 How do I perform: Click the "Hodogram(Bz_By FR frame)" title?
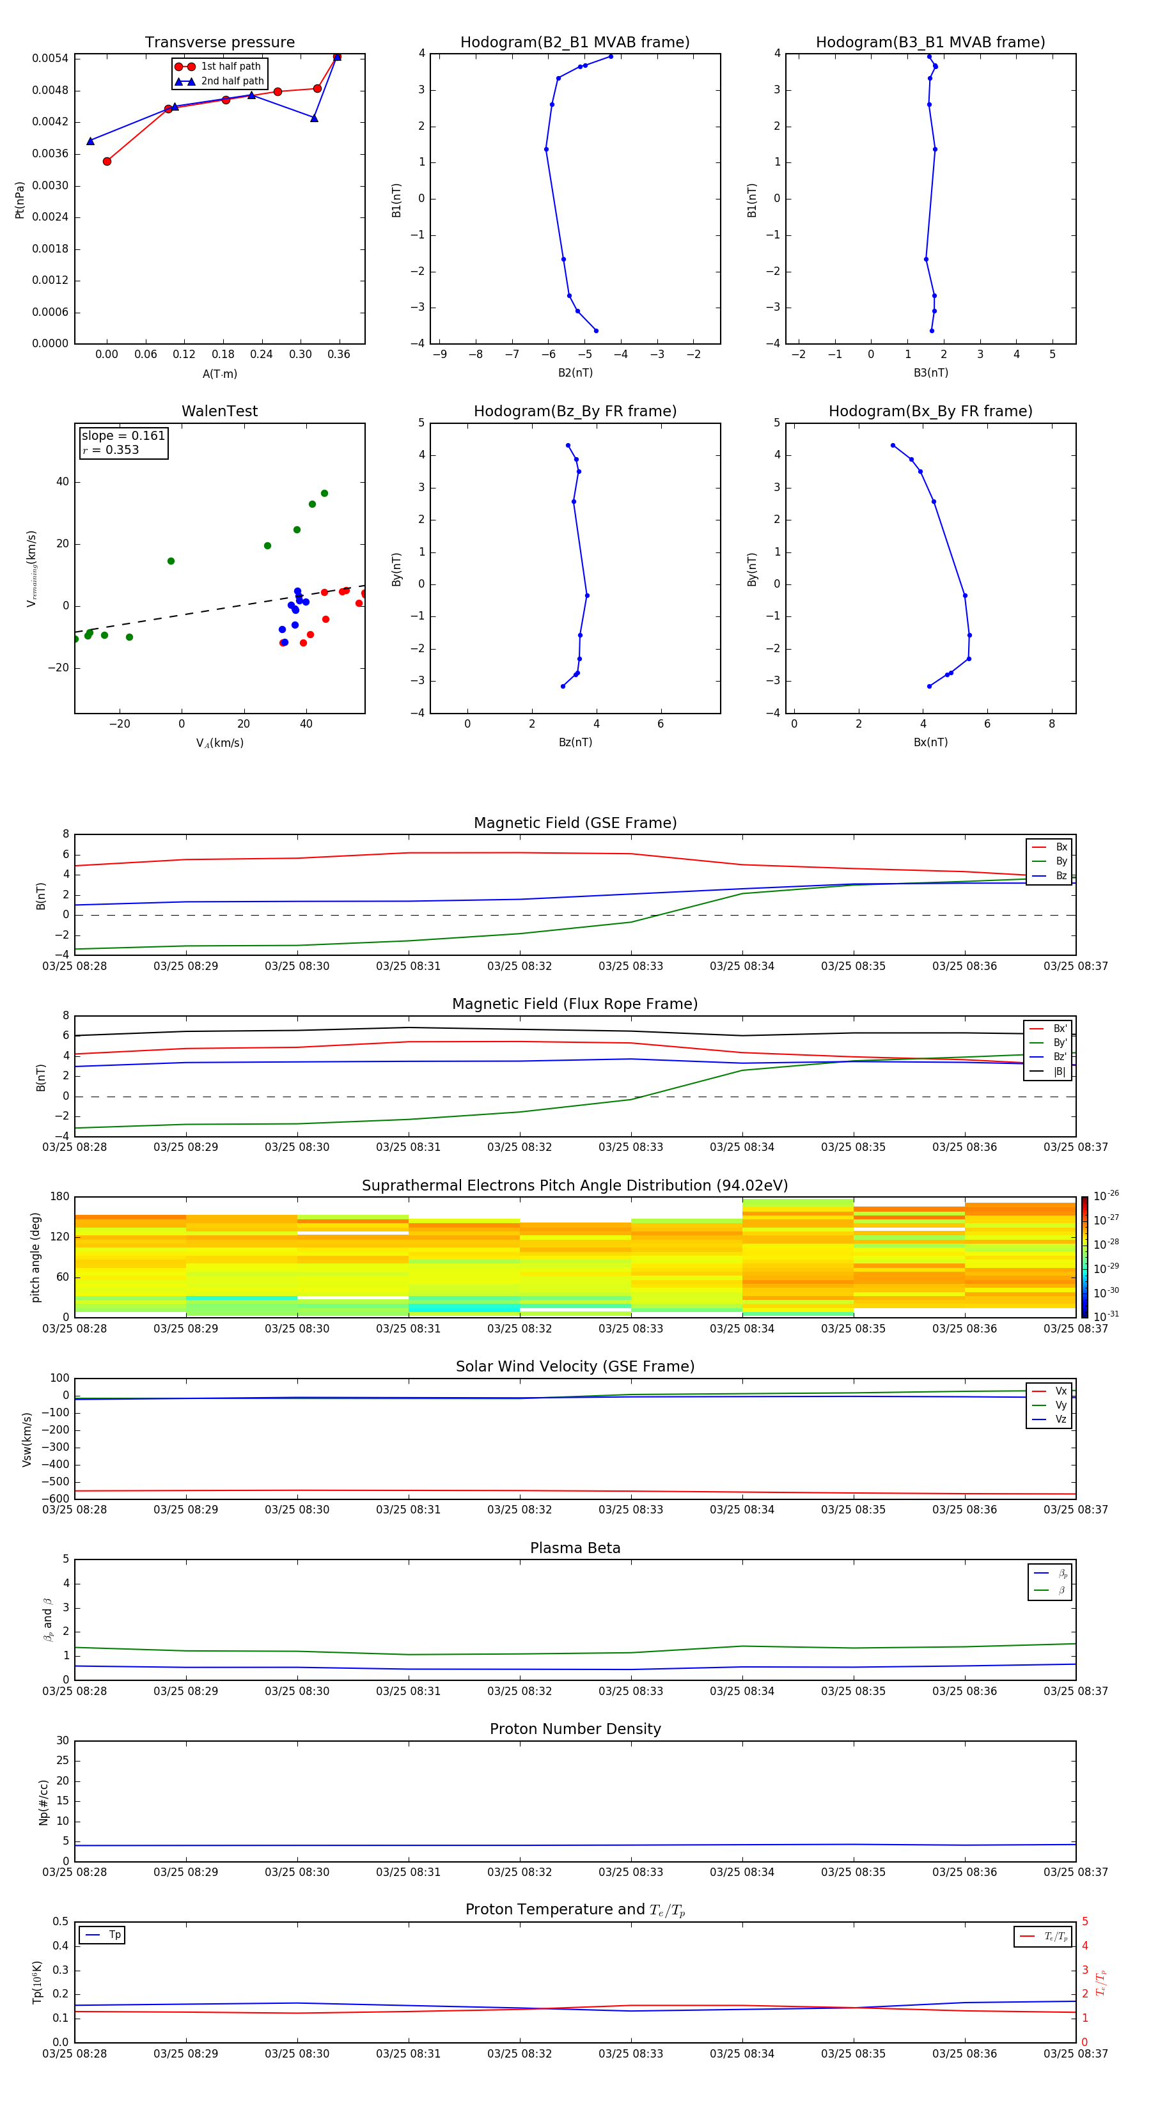pyautogui.click(x=575, y=411)
